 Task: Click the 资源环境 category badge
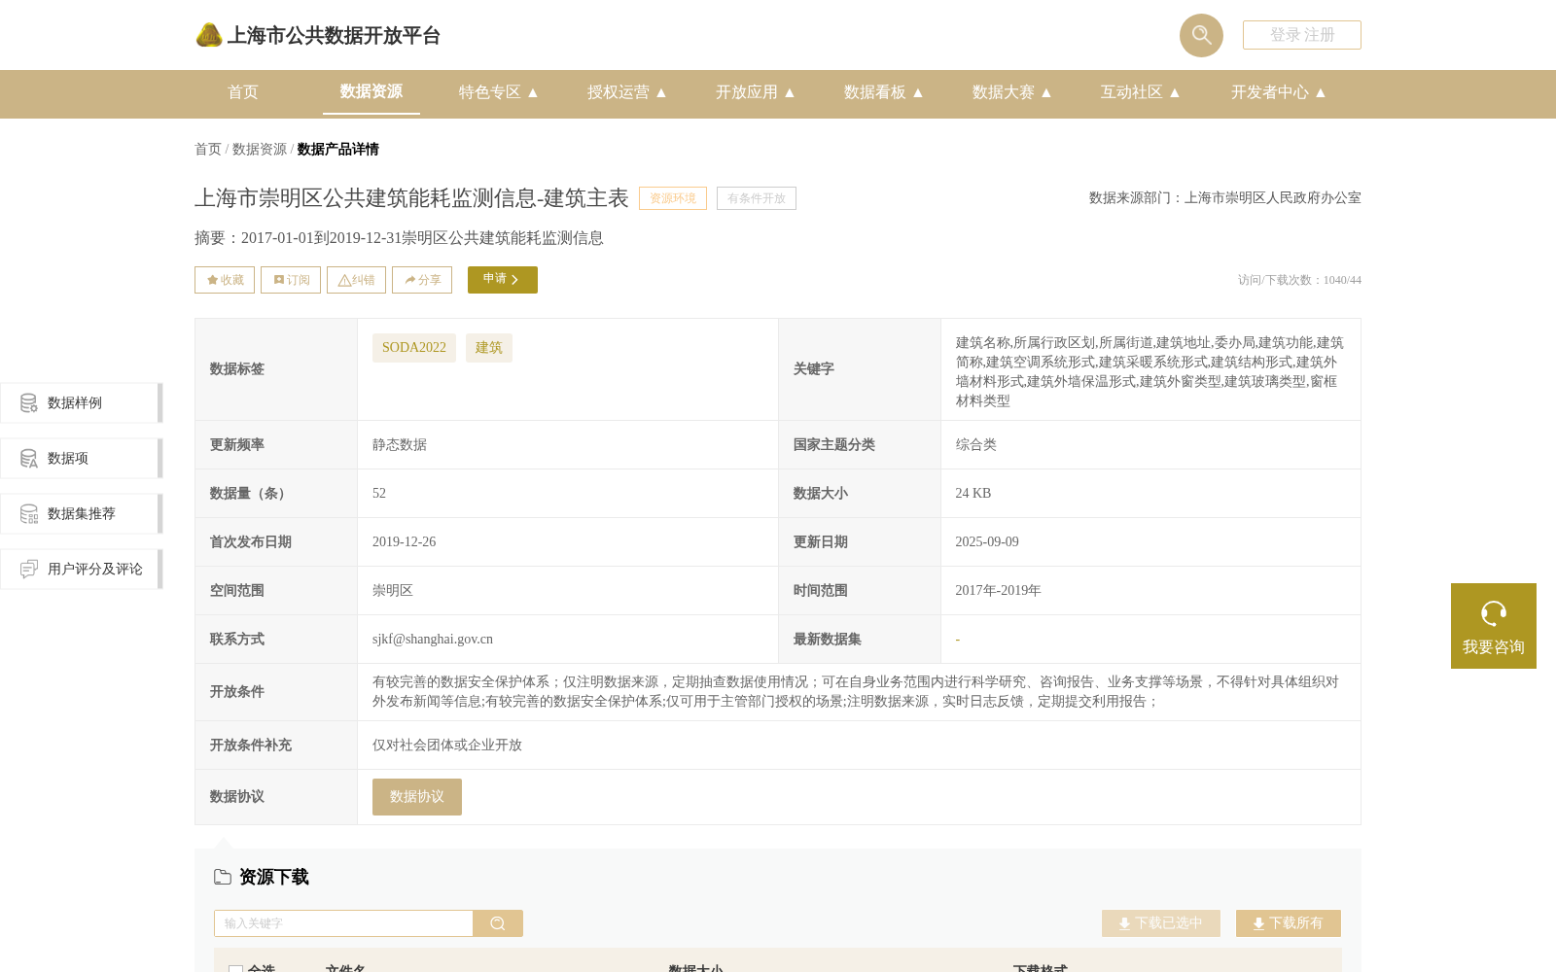673,198
